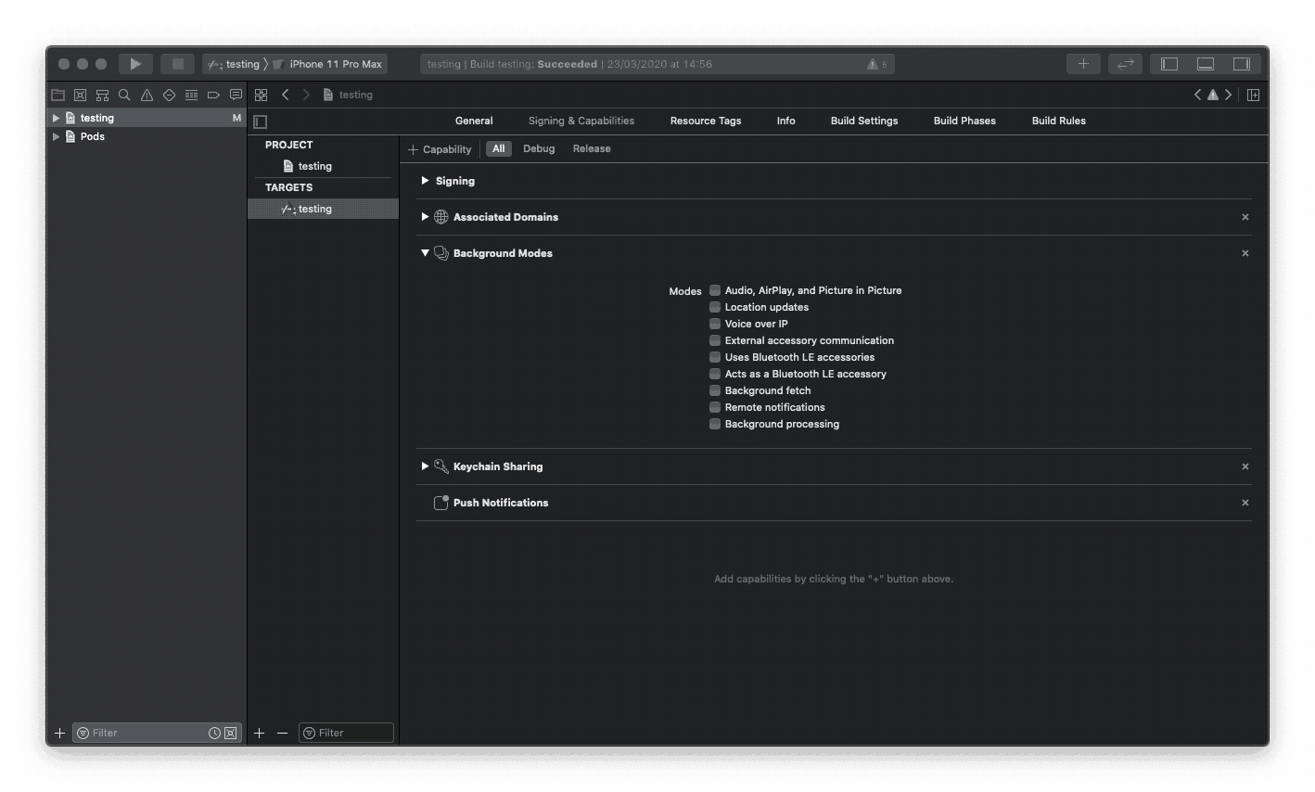Stop the running task
1315x792 pixels.
177,64
